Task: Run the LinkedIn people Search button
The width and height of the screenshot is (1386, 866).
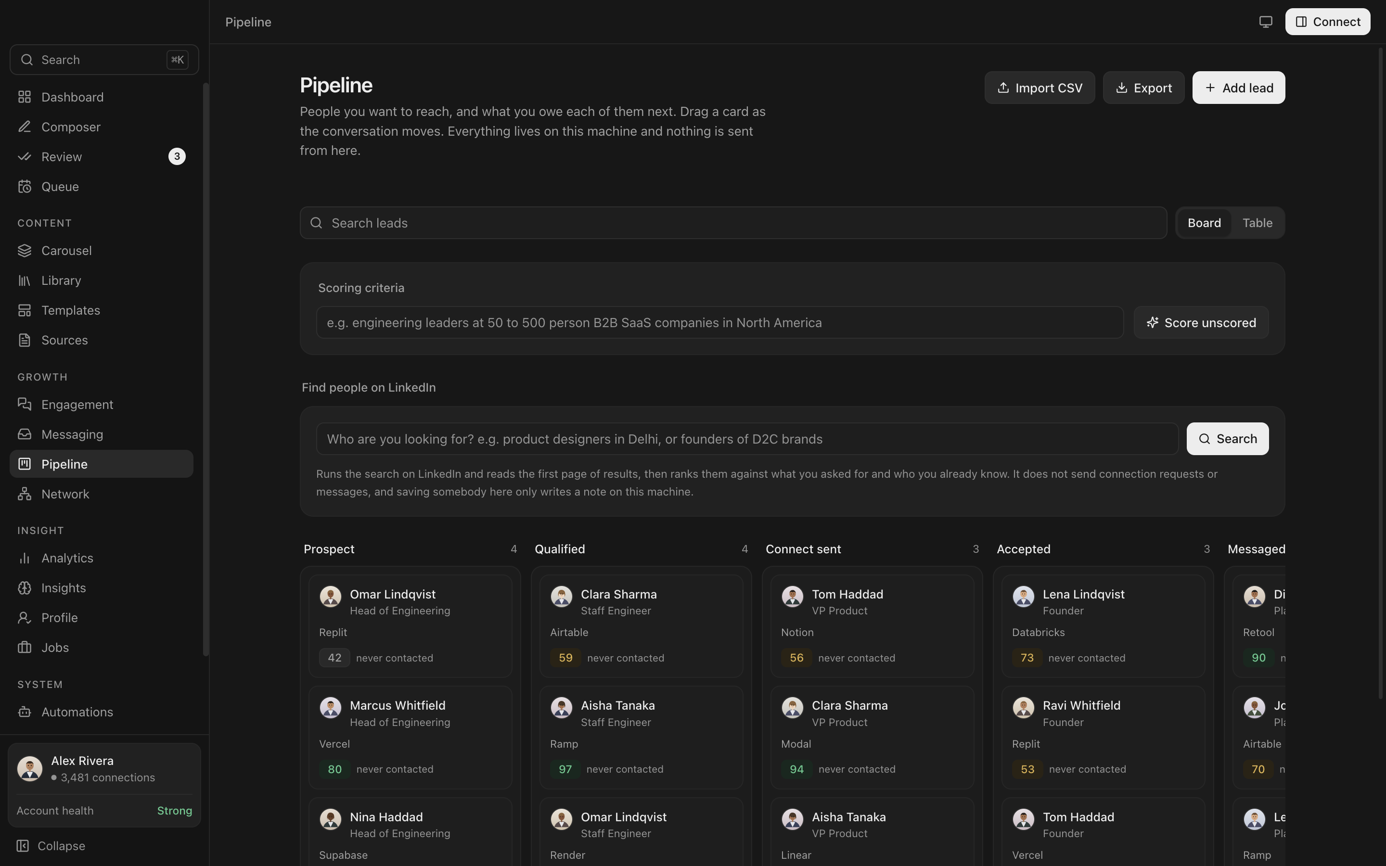Action: pos(1227,439)
